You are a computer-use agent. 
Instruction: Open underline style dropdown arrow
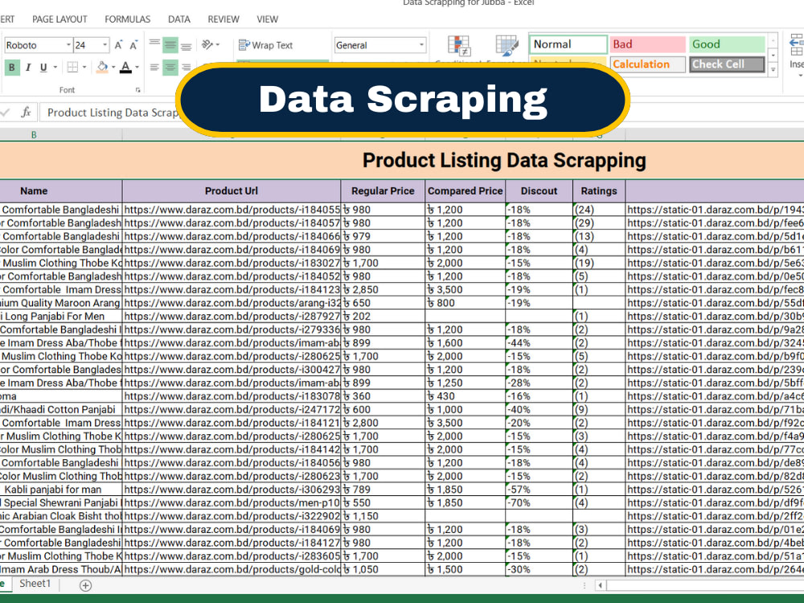tap(55, 68)
